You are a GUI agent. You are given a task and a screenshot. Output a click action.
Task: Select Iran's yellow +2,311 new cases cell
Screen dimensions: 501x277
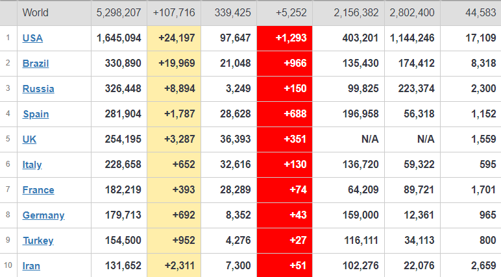click(174, 266)
